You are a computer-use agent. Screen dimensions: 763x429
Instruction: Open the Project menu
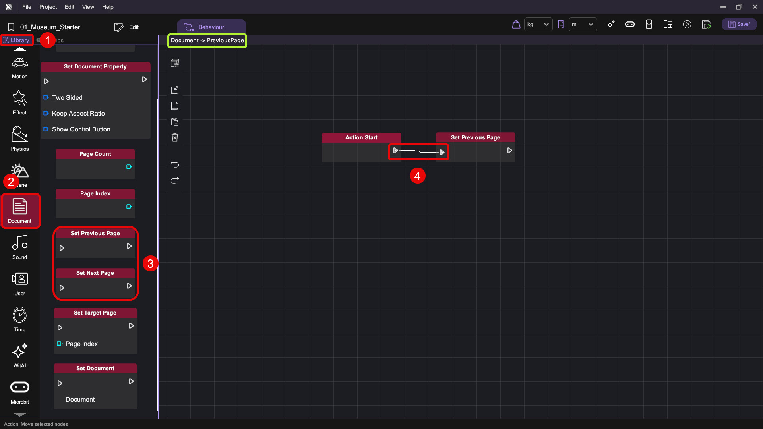pos(48,7)
